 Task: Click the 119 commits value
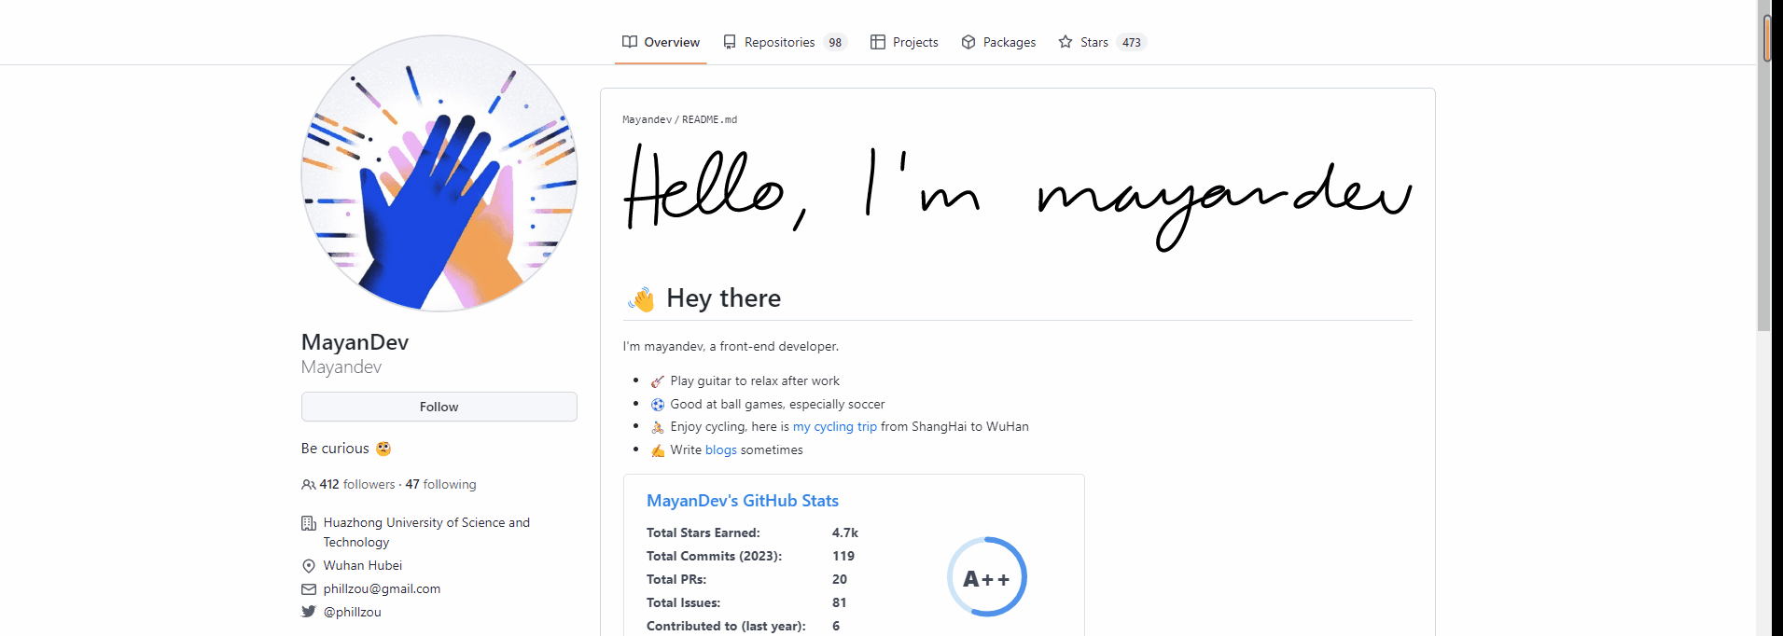pyautogui.click(x=843, y=556)
